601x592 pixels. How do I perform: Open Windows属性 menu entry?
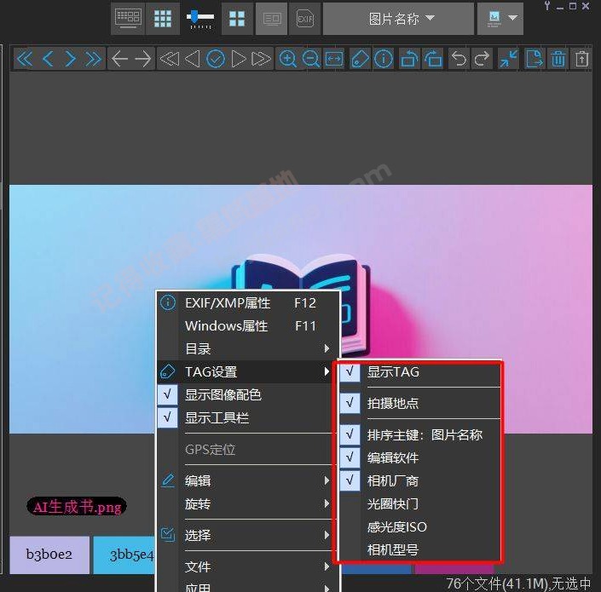click(x=247, y=326)
